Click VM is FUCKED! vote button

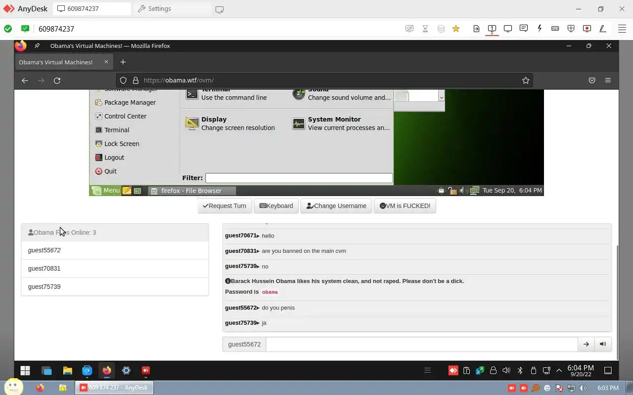pyautogui.click(x=405, y=206)
